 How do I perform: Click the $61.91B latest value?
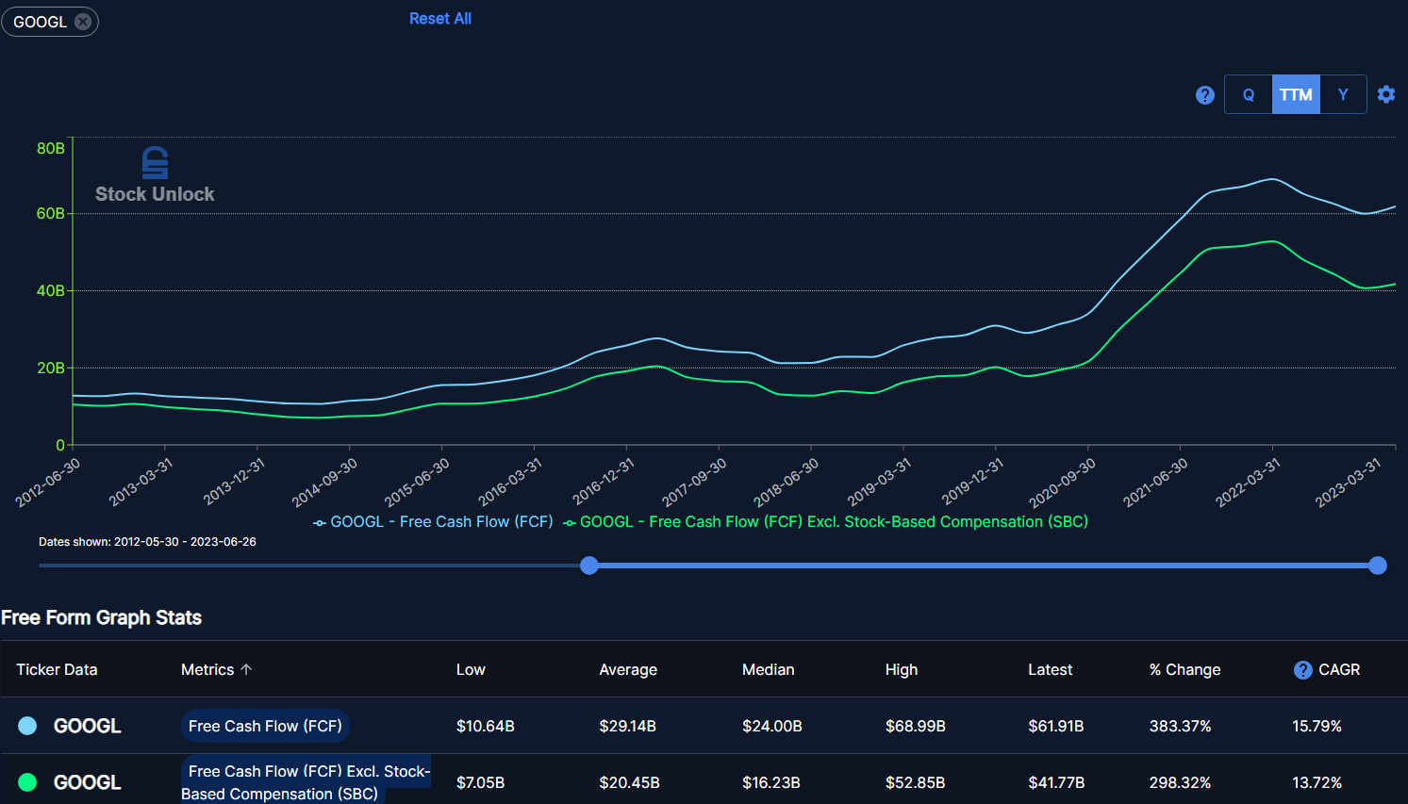point(1056,726)
